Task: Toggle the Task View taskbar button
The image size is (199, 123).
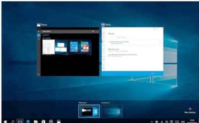Action: (x=20, y=122)
